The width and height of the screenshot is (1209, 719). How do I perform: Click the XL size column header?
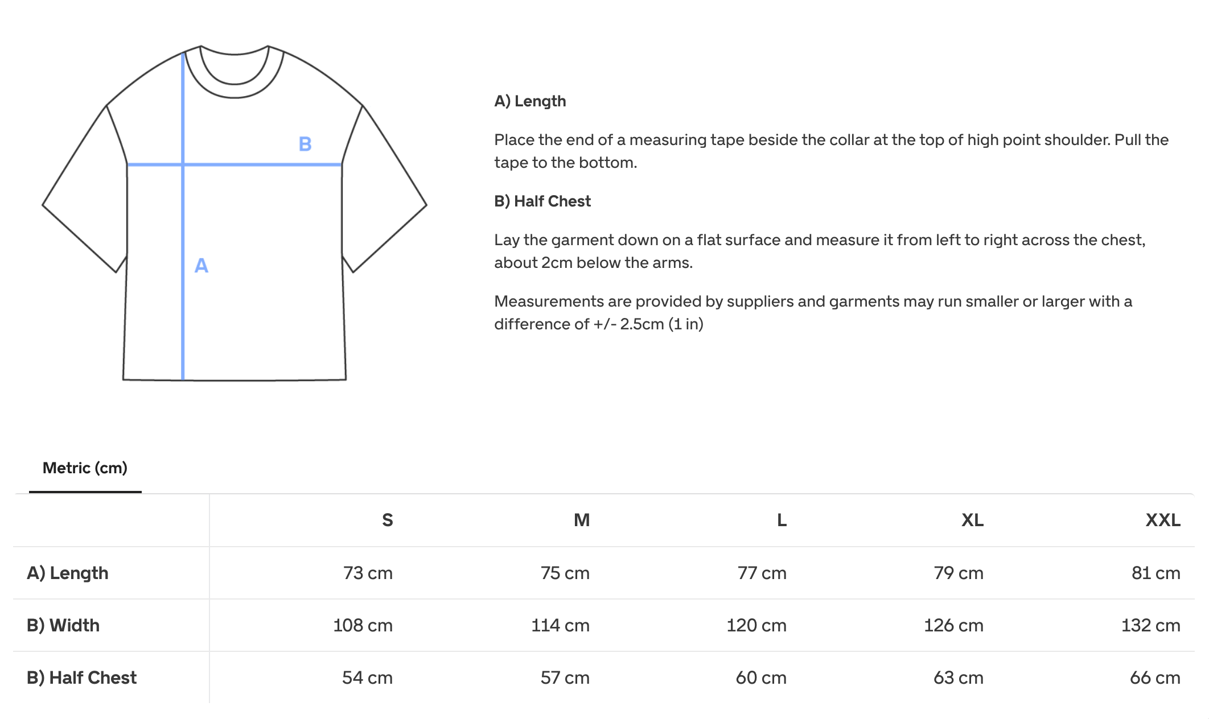click(x=972, y=520)
